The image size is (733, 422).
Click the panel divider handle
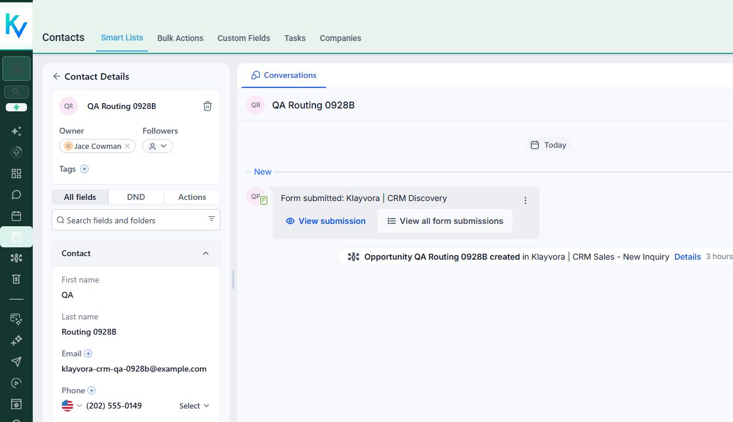click(233, 280)
